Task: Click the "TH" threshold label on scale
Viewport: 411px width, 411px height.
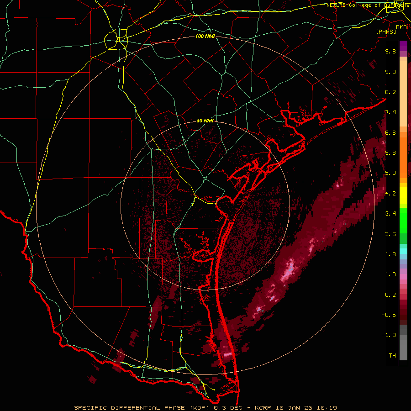Action: tap(392, 356)
